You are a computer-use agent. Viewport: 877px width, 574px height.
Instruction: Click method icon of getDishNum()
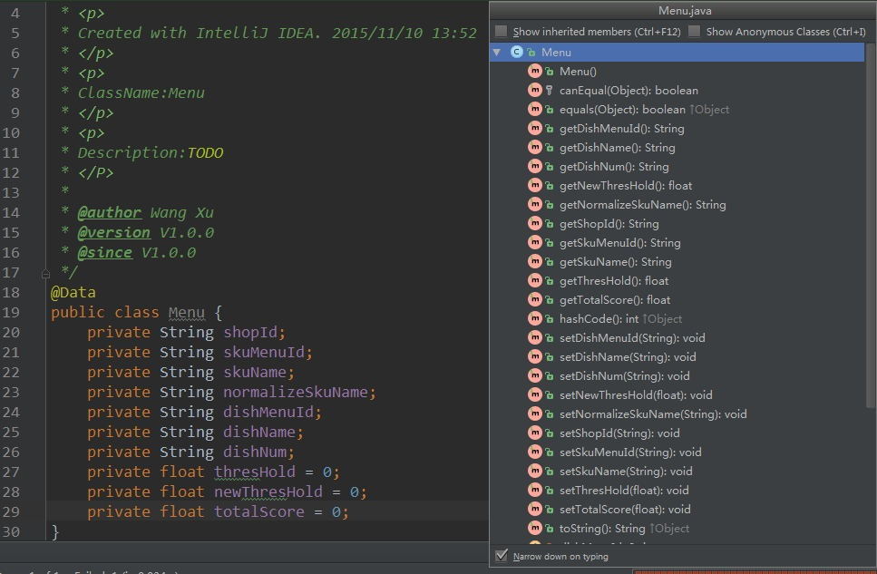[535, 166]
